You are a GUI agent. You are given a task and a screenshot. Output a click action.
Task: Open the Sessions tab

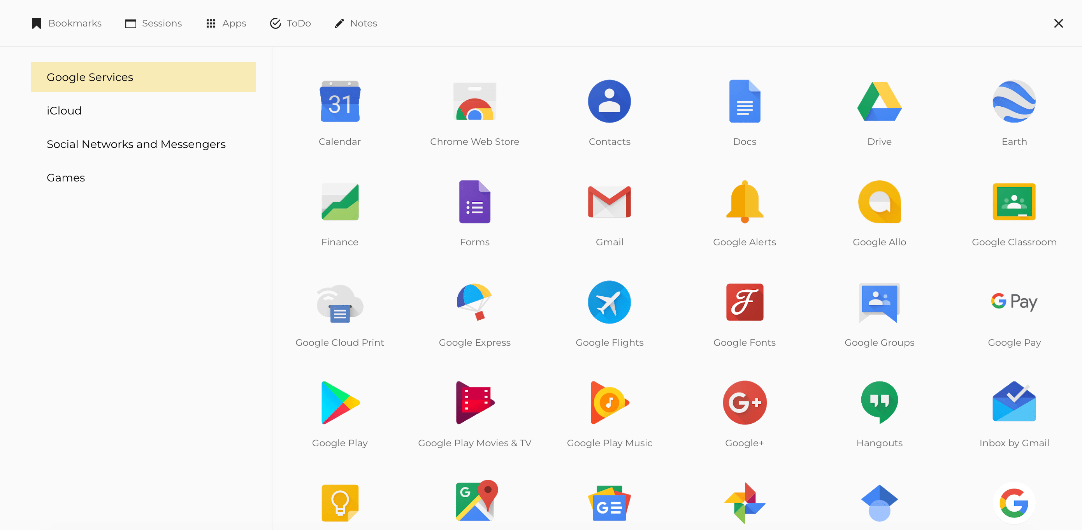coord(154,23)
